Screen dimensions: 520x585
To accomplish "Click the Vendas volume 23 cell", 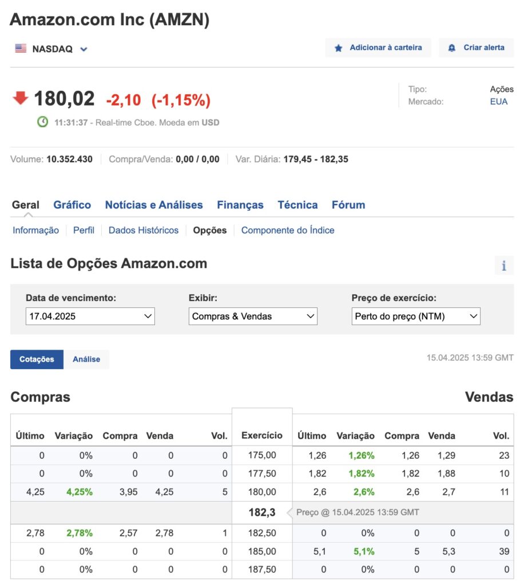I will [505, 455].
